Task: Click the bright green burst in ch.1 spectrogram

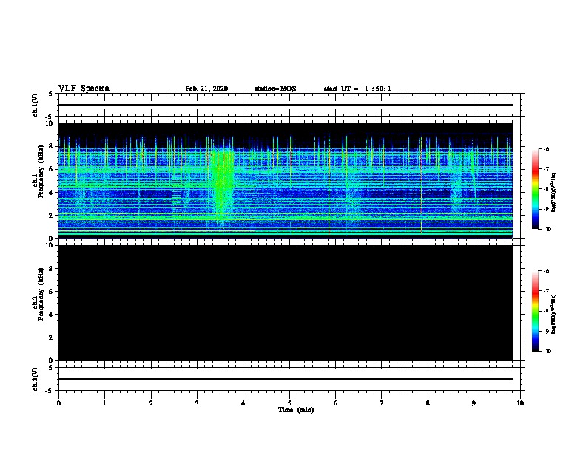Action: click(223, 182)
